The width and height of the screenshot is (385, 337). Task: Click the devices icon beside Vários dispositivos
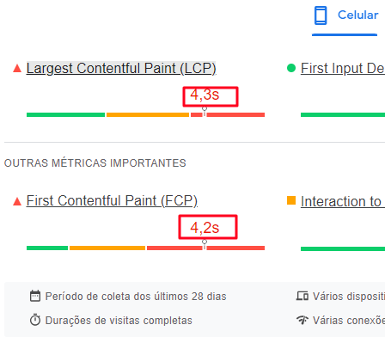pos(302,296)
